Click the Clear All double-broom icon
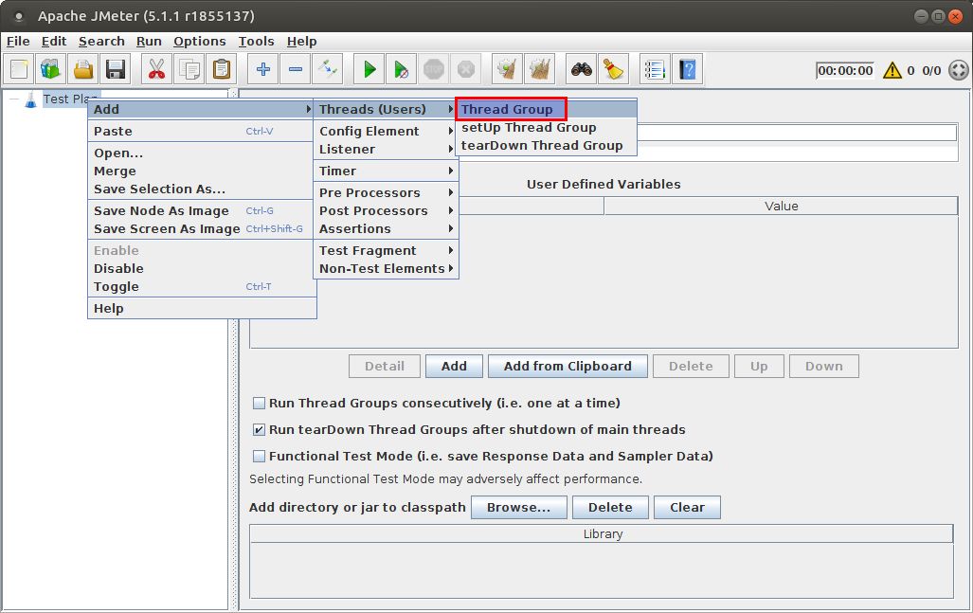The image size is (973, 613). [x=539, y=69]
